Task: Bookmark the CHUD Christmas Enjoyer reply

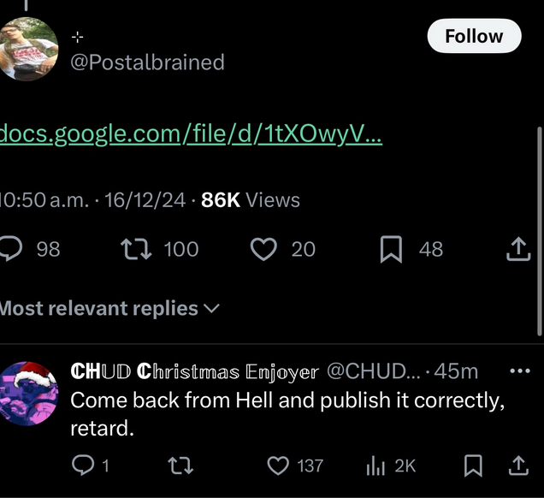Action: (471, 465)
